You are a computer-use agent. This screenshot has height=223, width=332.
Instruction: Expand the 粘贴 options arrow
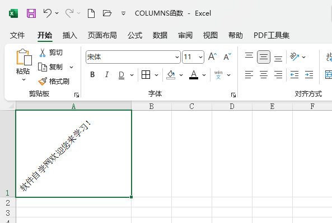24,80
